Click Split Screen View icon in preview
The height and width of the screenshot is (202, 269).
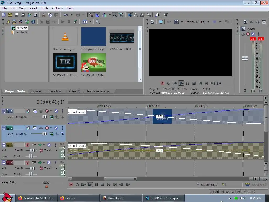pos(177,22)
